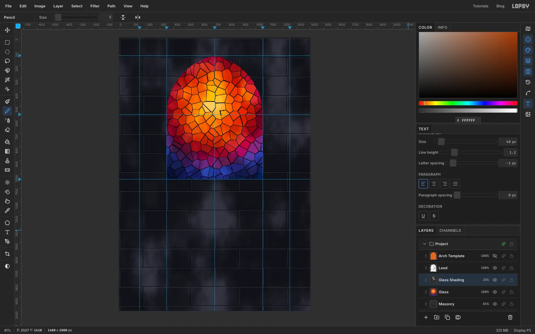
Task: Click the text Size value field
Action: (x=508, y=142)
